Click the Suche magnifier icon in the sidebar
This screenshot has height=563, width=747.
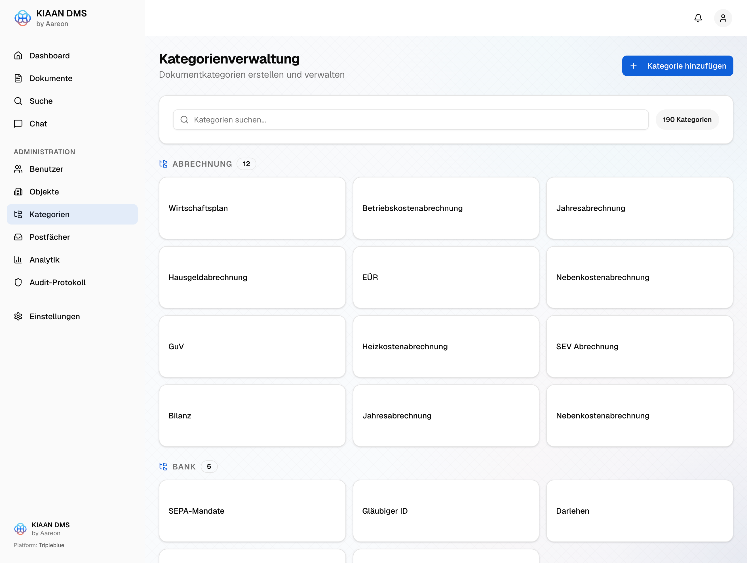coord(18,101)
